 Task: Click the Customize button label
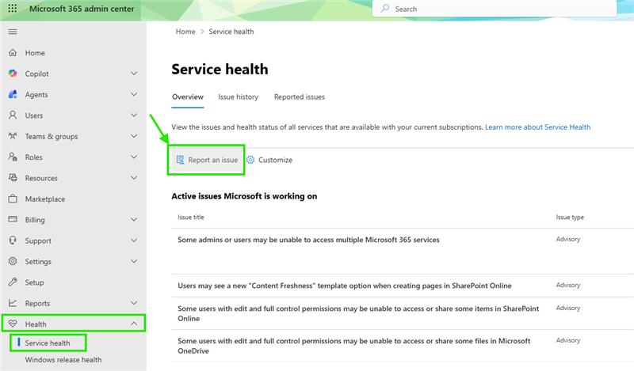click(275, 160)
